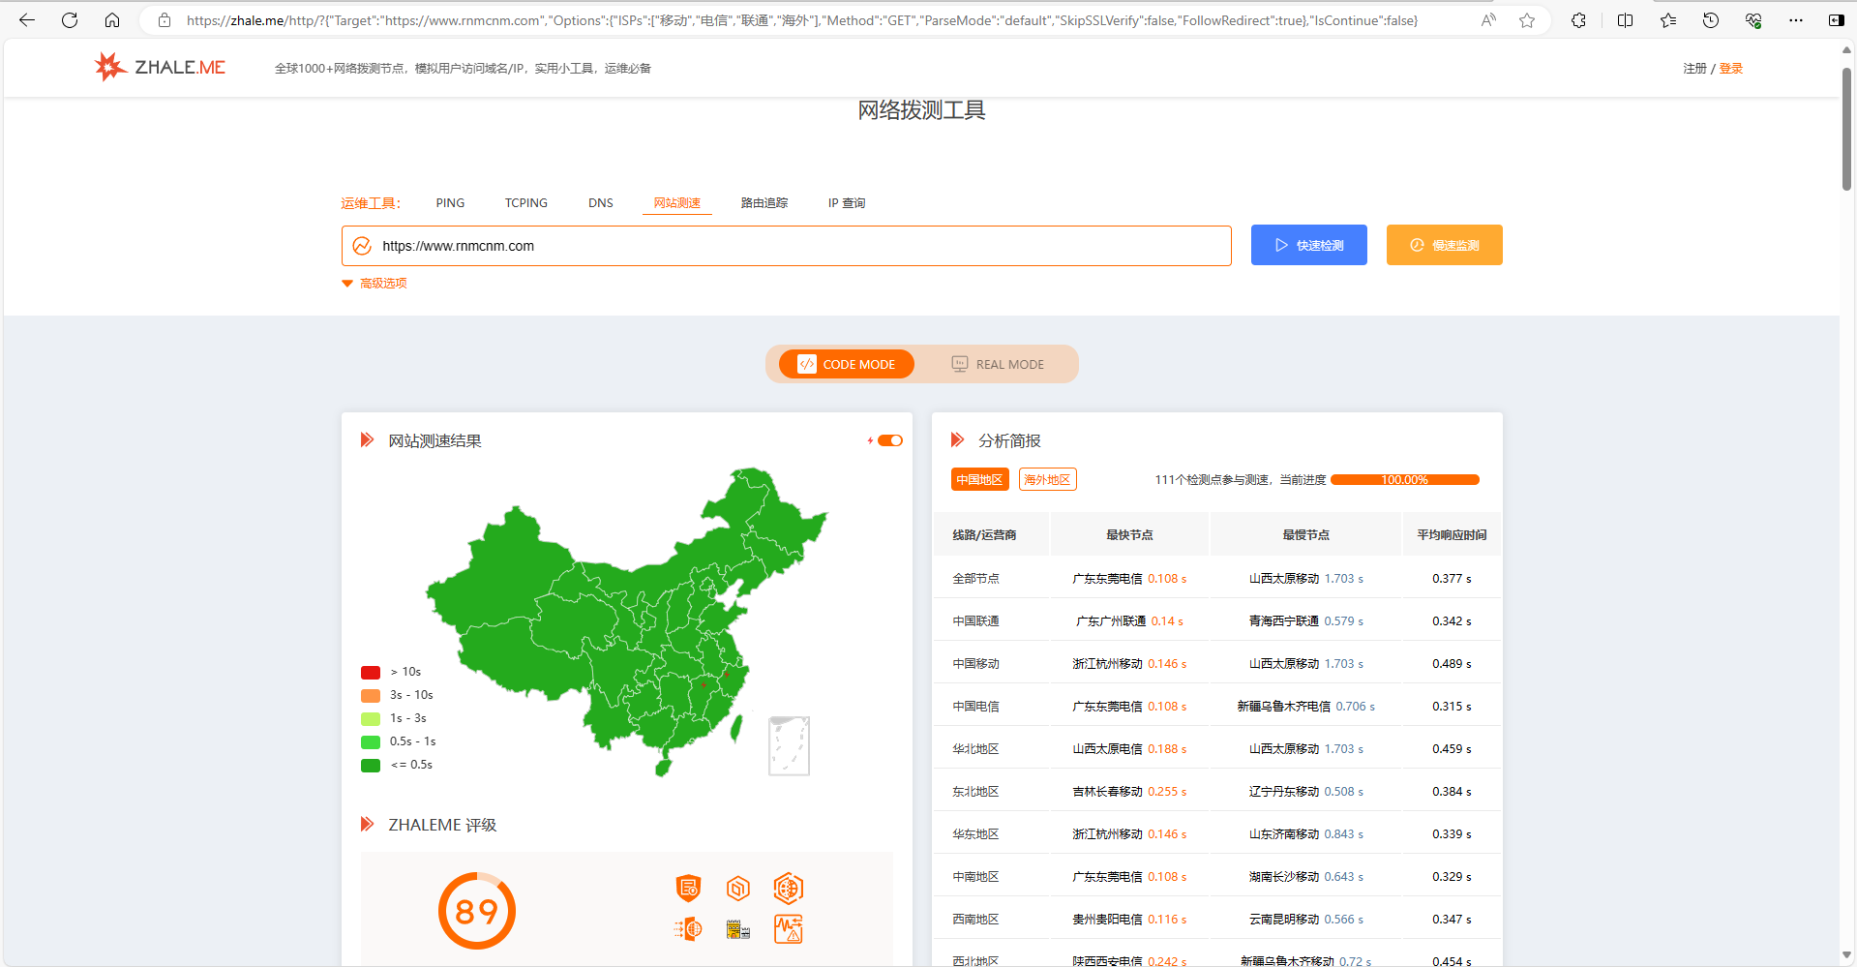The width and height of the screenshot is (1857, 967).
Task: Select the 海外地区 region filter
Action: pyautogui.click(x=1047, y=480)
